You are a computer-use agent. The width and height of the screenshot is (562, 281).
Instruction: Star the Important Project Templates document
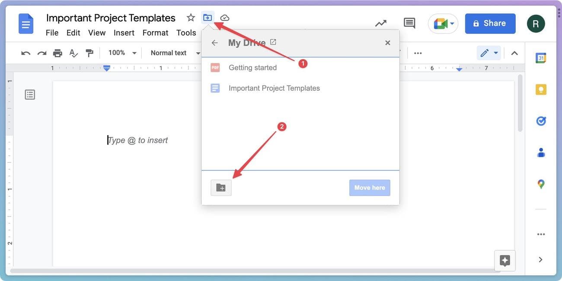coord(191,18)
